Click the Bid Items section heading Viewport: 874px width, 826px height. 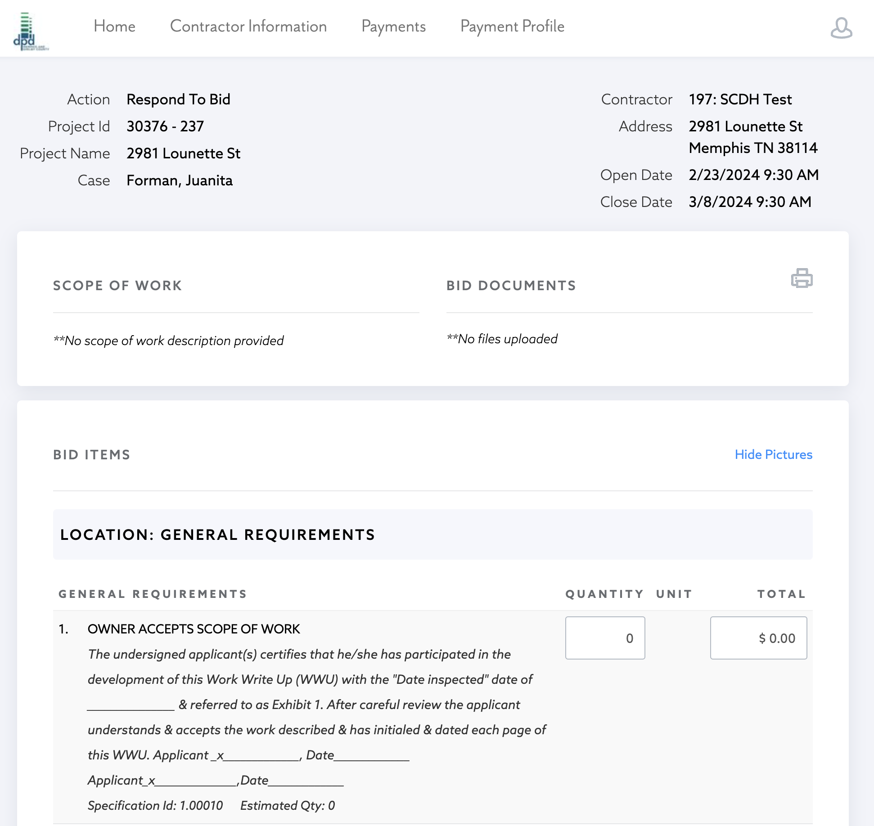point(92,455)
